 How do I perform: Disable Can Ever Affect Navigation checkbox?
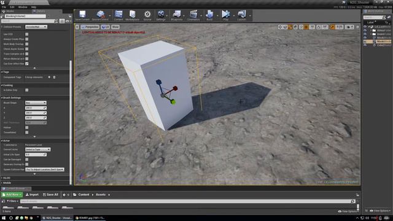(27, 64)
